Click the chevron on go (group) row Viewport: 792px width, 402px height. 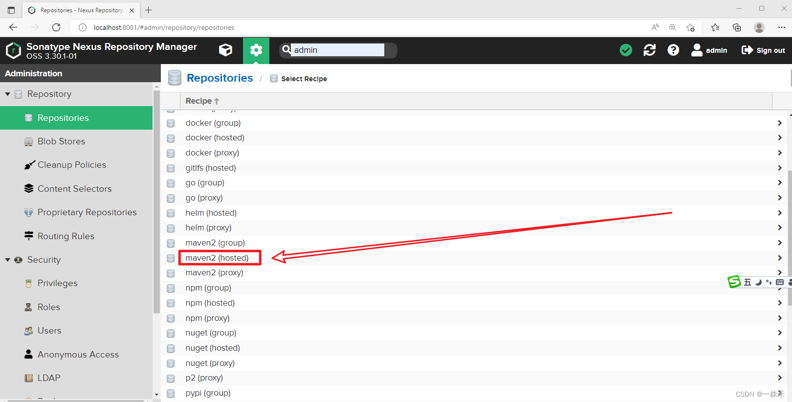tap(780, 182)
